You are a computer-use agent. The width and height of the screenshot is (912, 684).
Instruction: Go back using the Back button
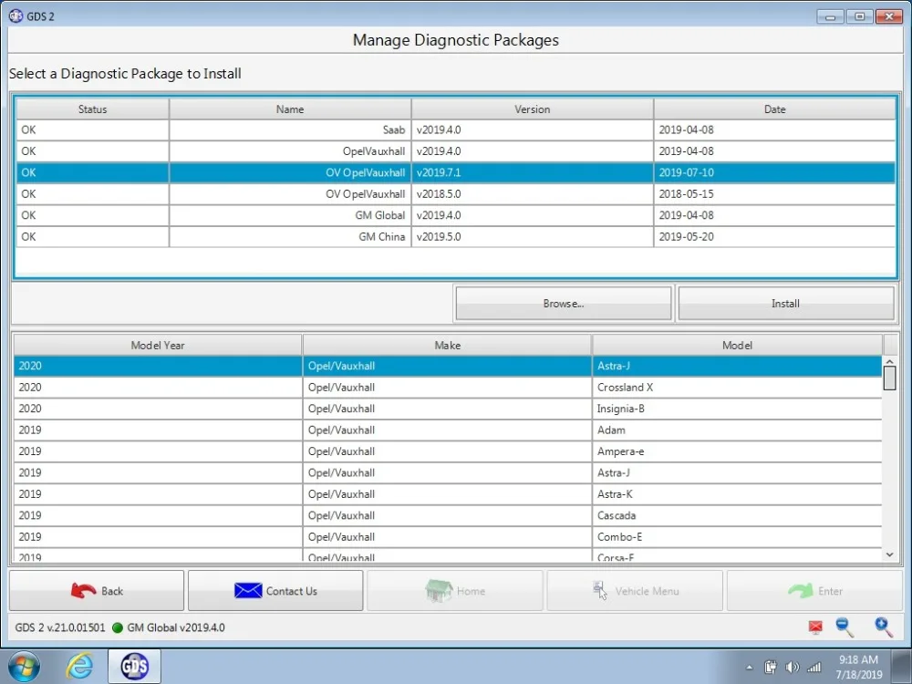(97, 590)
